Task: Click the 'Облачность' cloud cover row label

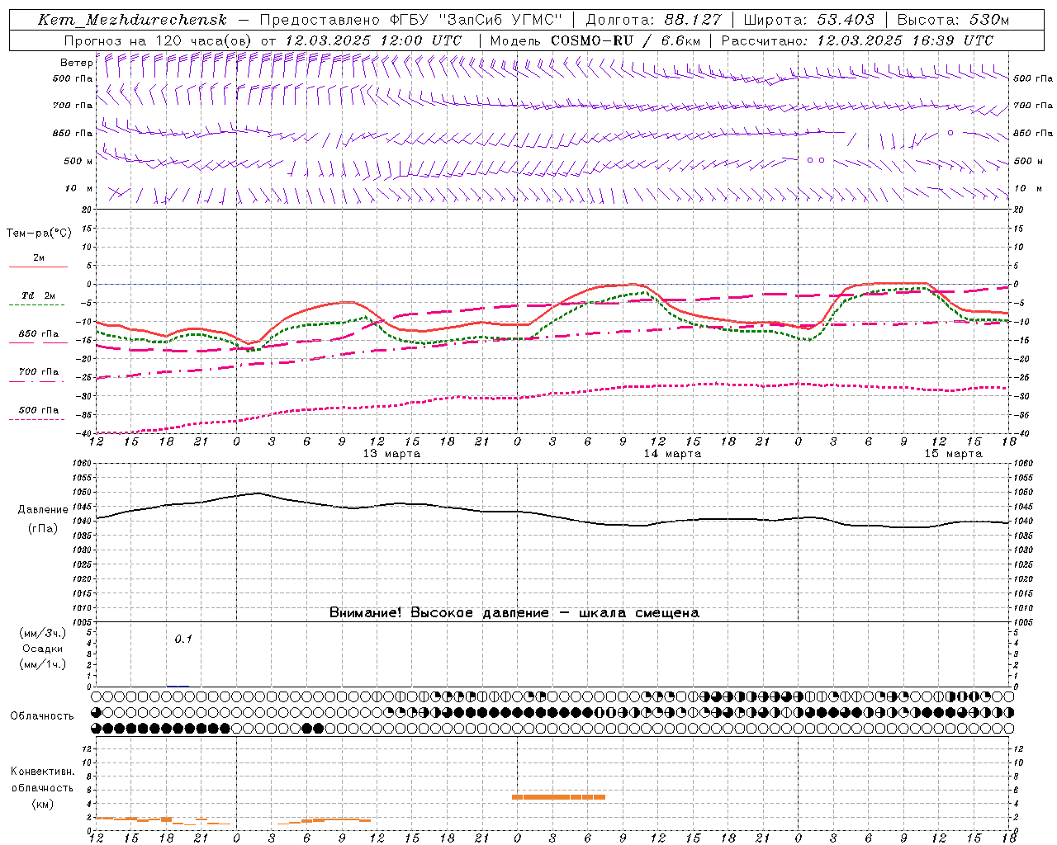Action: tap(42, 716)
